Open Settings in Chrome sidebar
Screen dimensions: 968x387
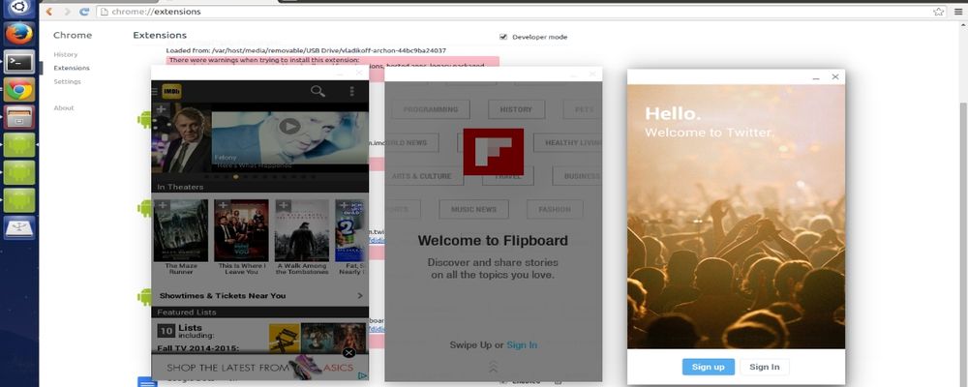pyautogui.click(x=68, y=81)
